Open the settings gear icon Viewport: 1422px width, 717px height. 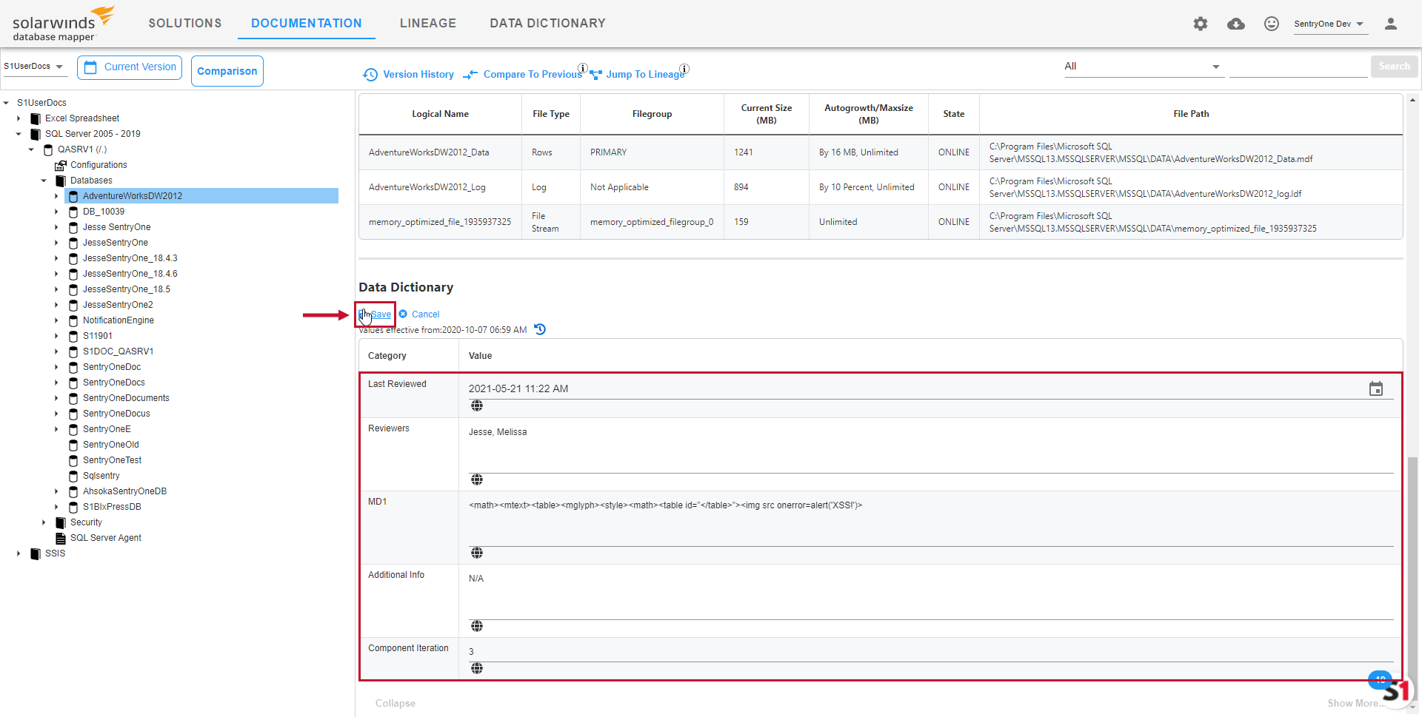tap(1201, 24)
